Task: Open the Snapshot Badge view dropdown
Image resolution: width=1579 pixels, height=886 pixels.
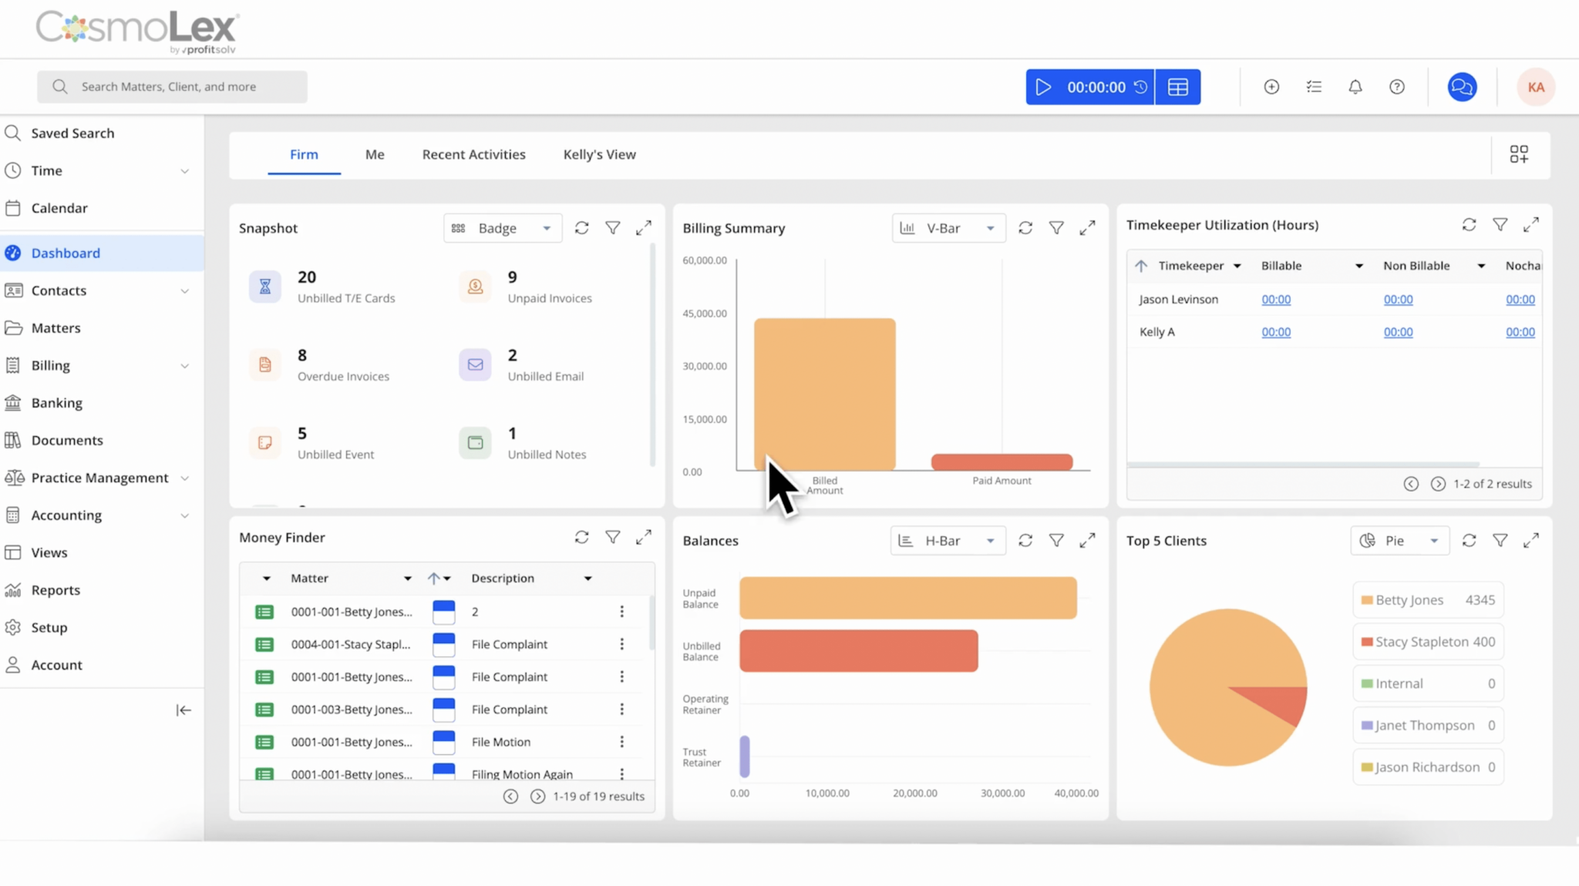Action: [x=502, y=228]
